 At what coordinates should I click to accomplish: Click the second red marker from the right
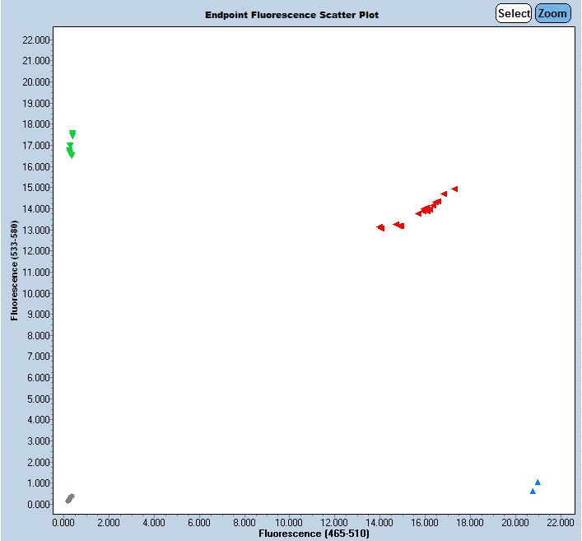[x=444, y=194]
